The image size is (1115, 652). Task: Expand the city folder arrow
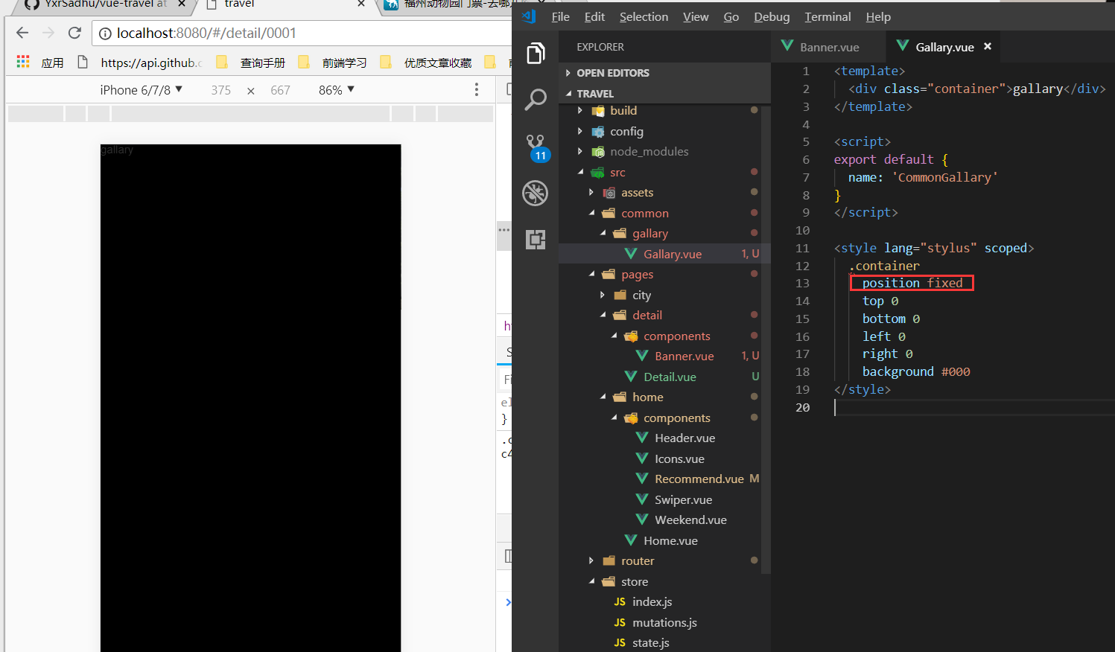(x=603, y=295)
